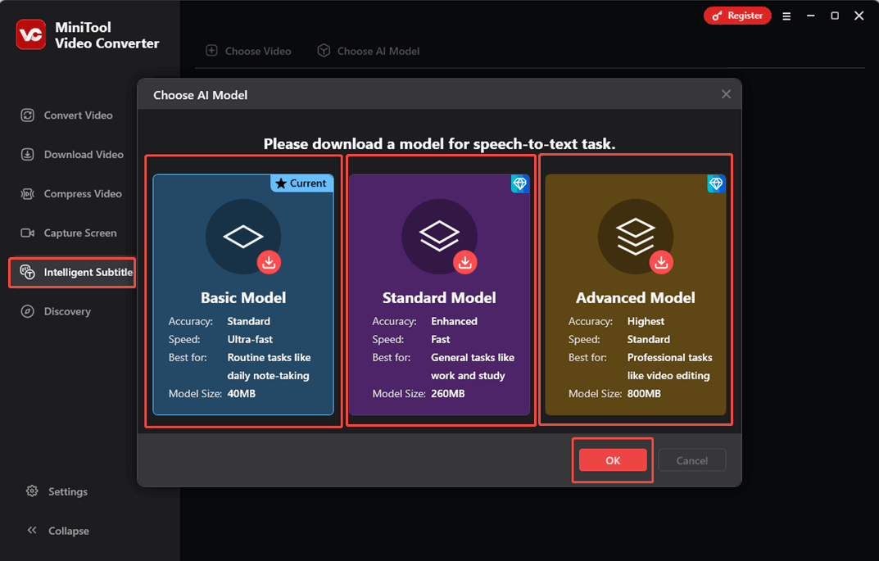This screenshot has width=879, height=561.
Task: Click 'Professional tasks' text
Action: coord(669,358)
